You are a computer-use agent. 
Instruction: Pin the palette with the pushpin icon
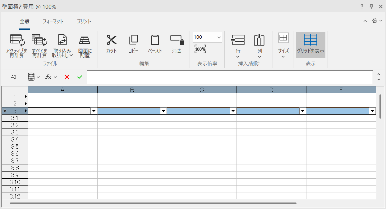point(371,7)
